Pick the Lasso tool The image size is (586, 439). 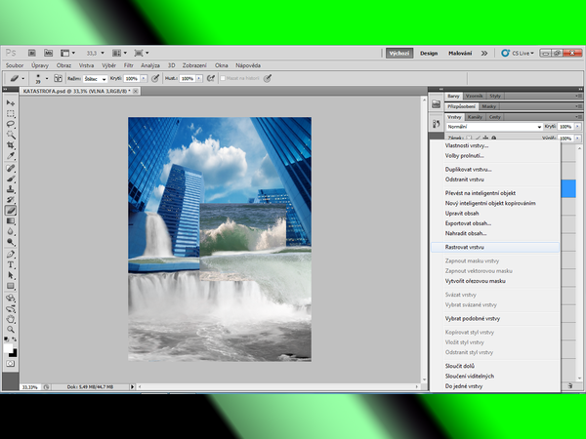point(11,124)
